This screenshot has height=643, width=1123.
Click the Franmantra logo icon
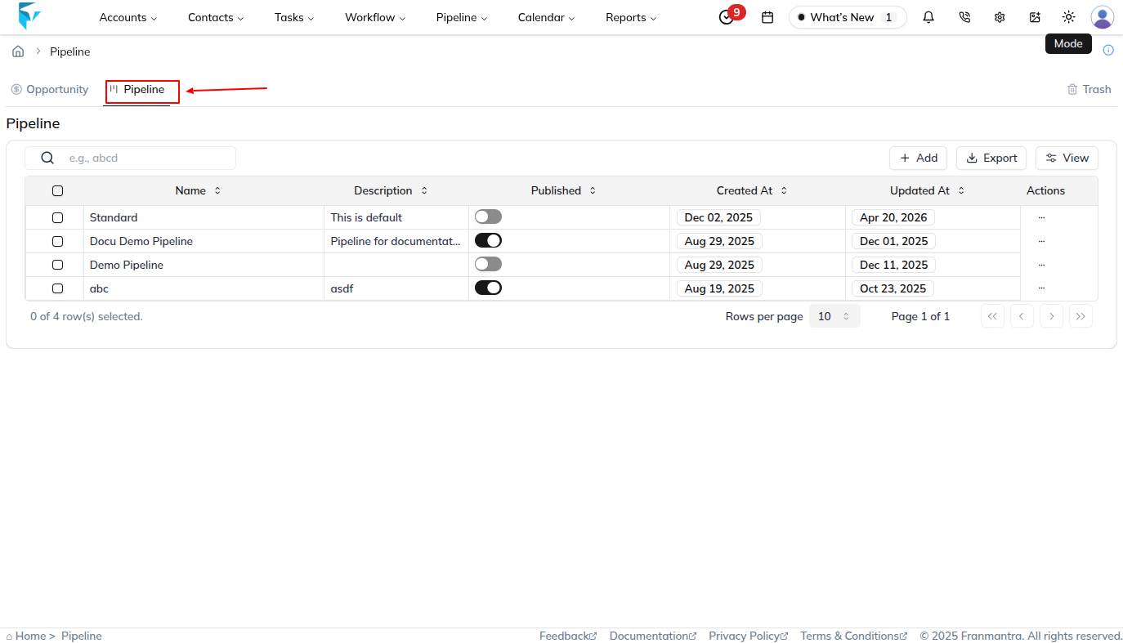click(x=29, y=16)
